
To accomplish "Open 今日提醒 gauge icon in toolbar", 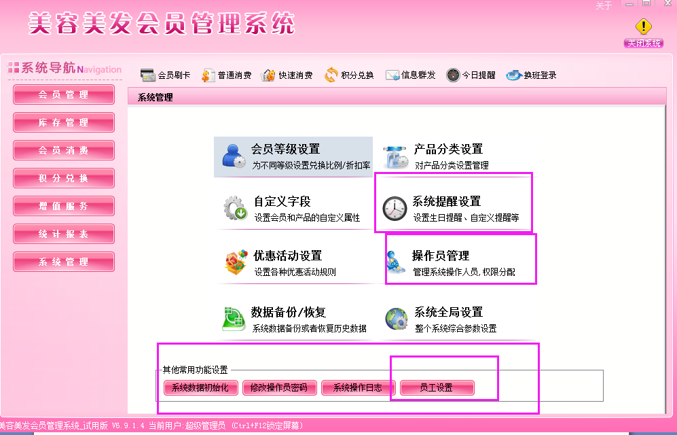I will coord(453,75).
